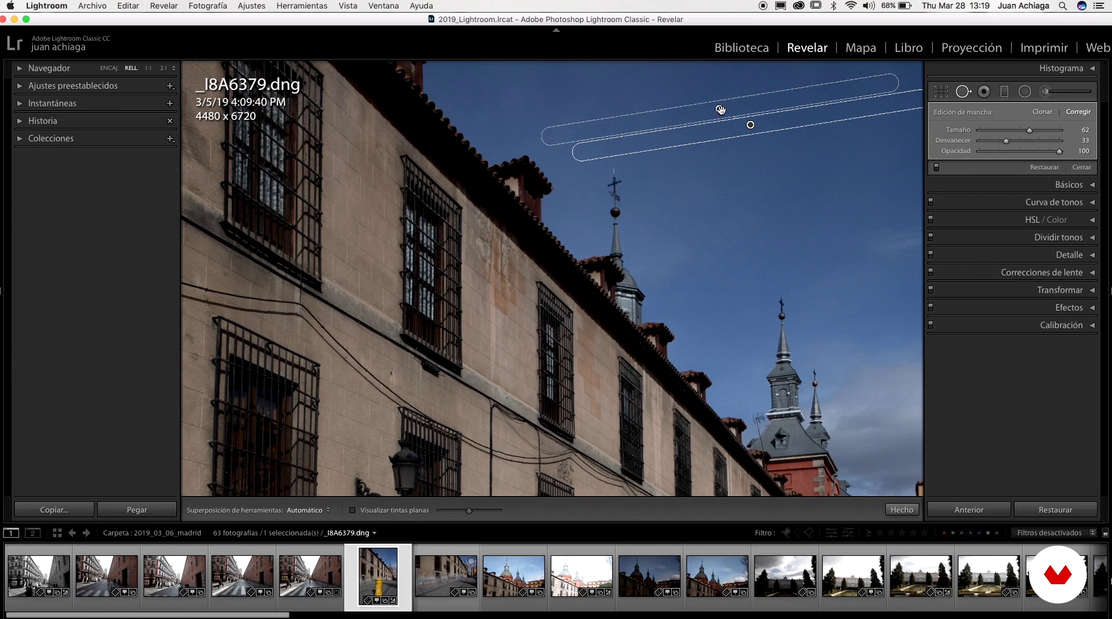The width and height of the screenshot is (1112, 619).
Task: Pick the Radial Filter tool
Action: [x=1025, y=92]
